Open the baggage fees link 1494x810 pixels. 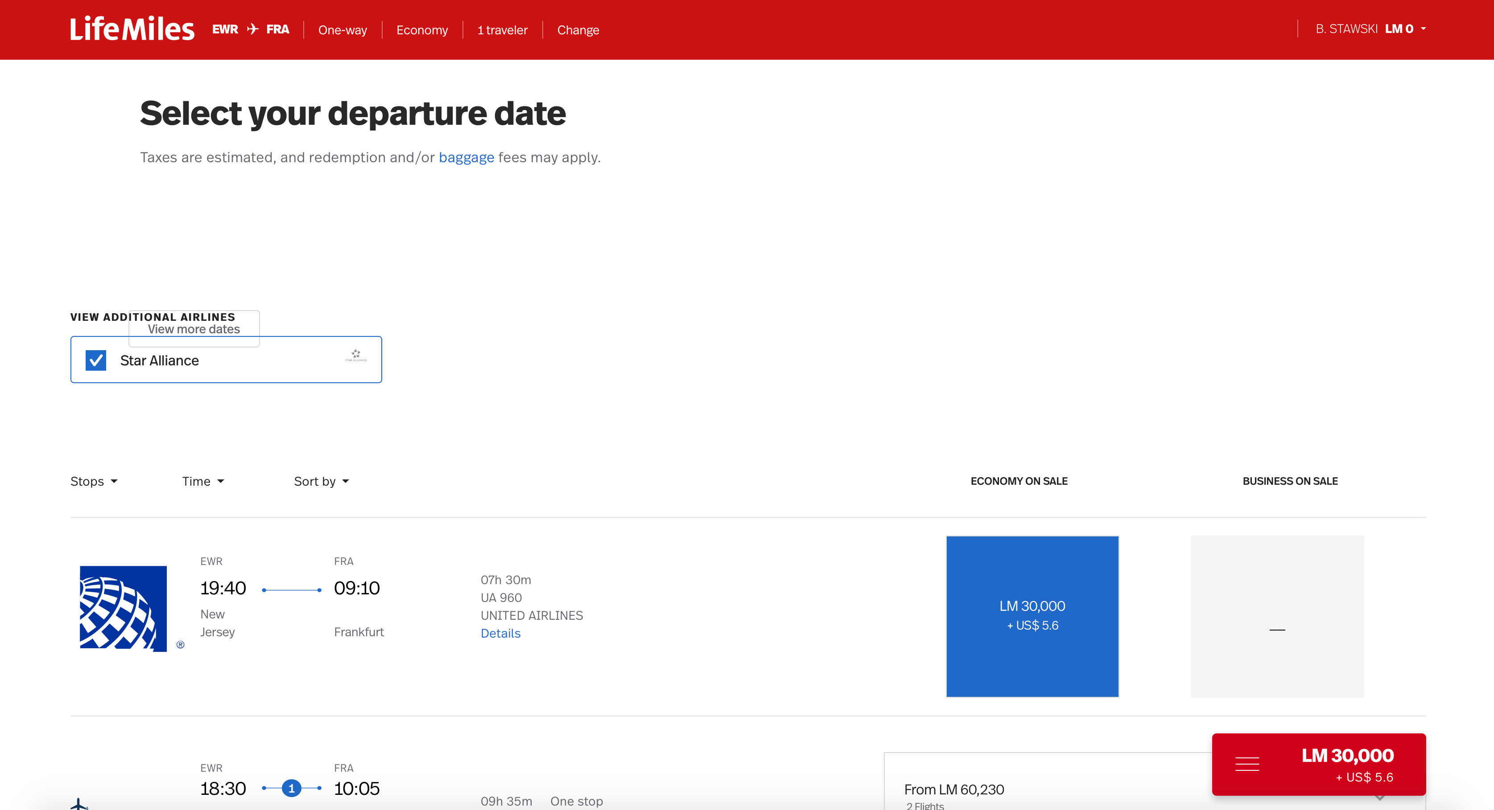pyautogui.click(x=466, y=158)
